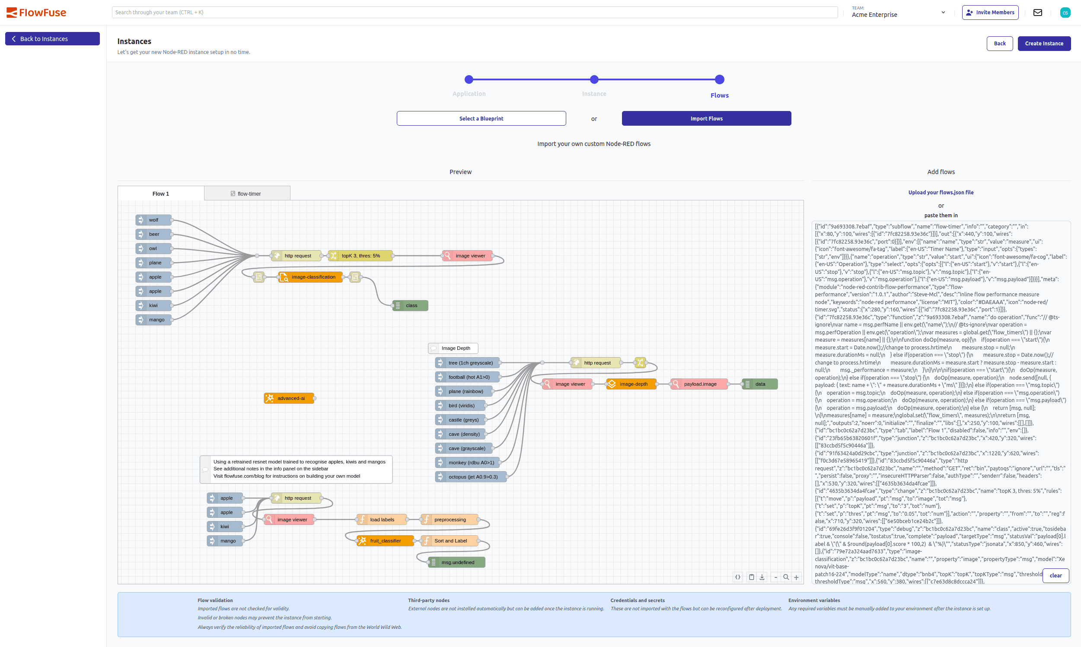The image size is (1081, 647).
Task: Copy the flow using the clipboard icon
Action: coord(751,576)
